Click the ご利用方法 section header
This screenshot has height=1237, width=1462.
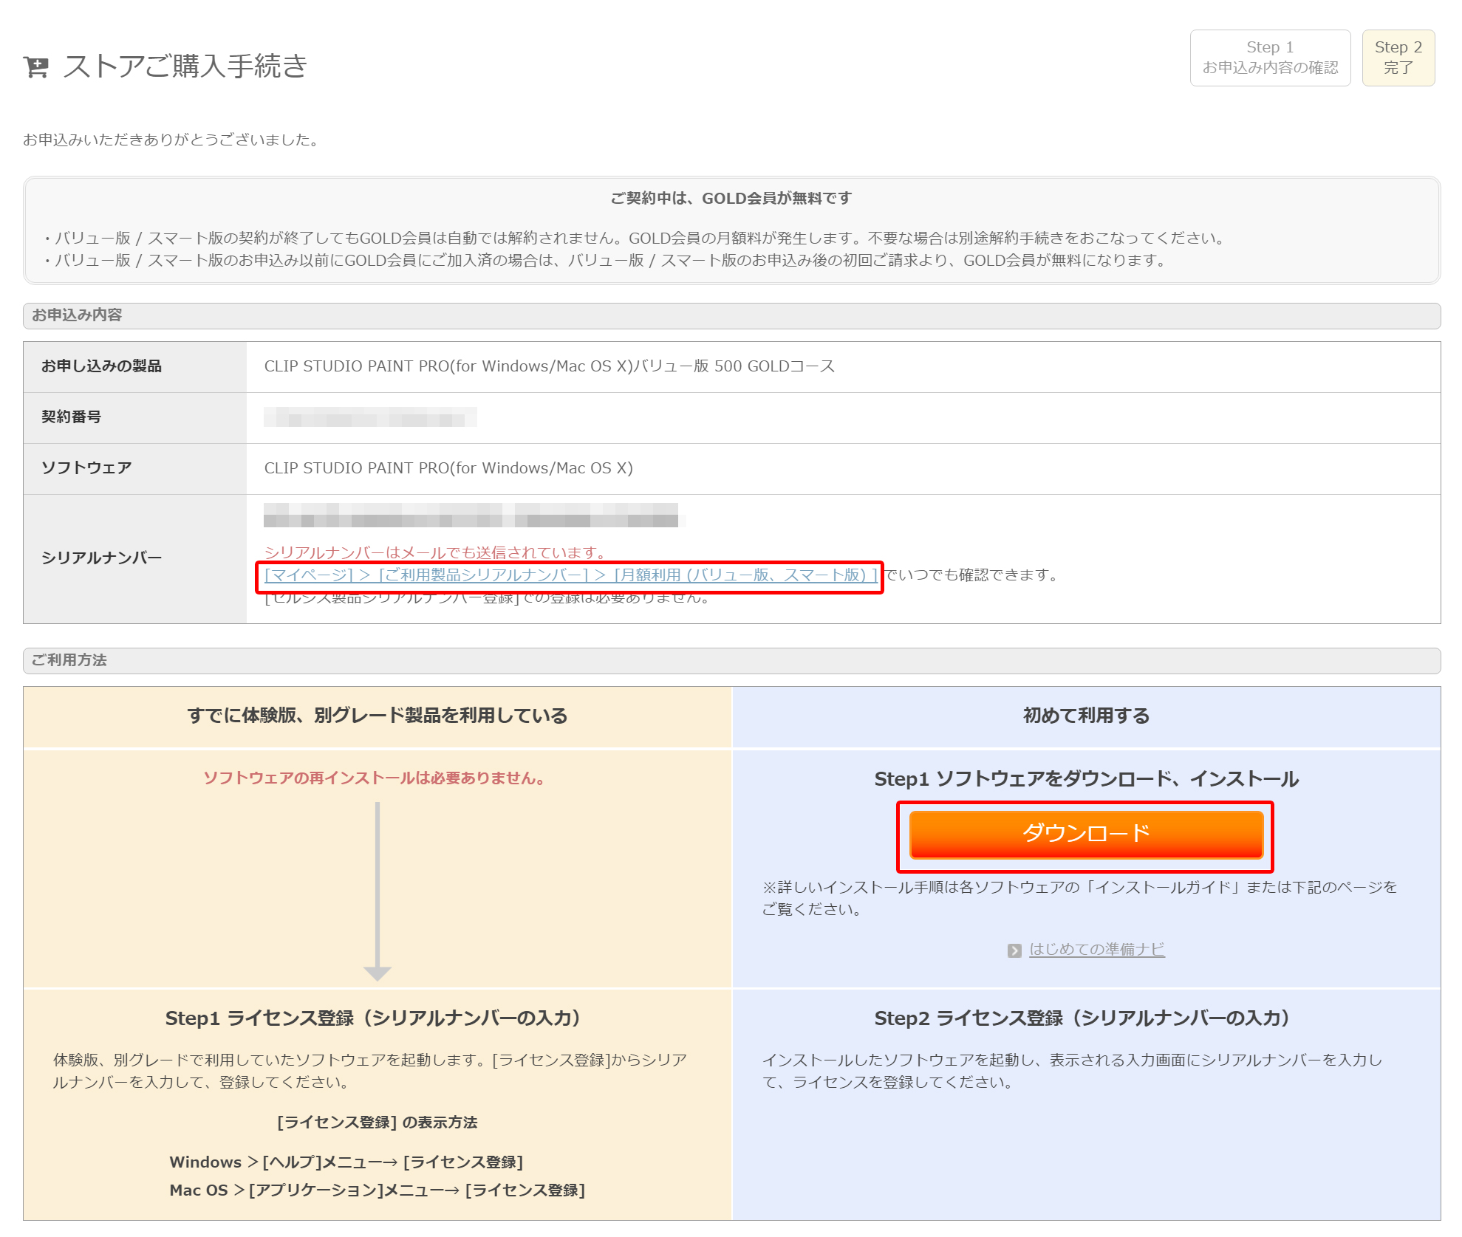coord(731,660)
